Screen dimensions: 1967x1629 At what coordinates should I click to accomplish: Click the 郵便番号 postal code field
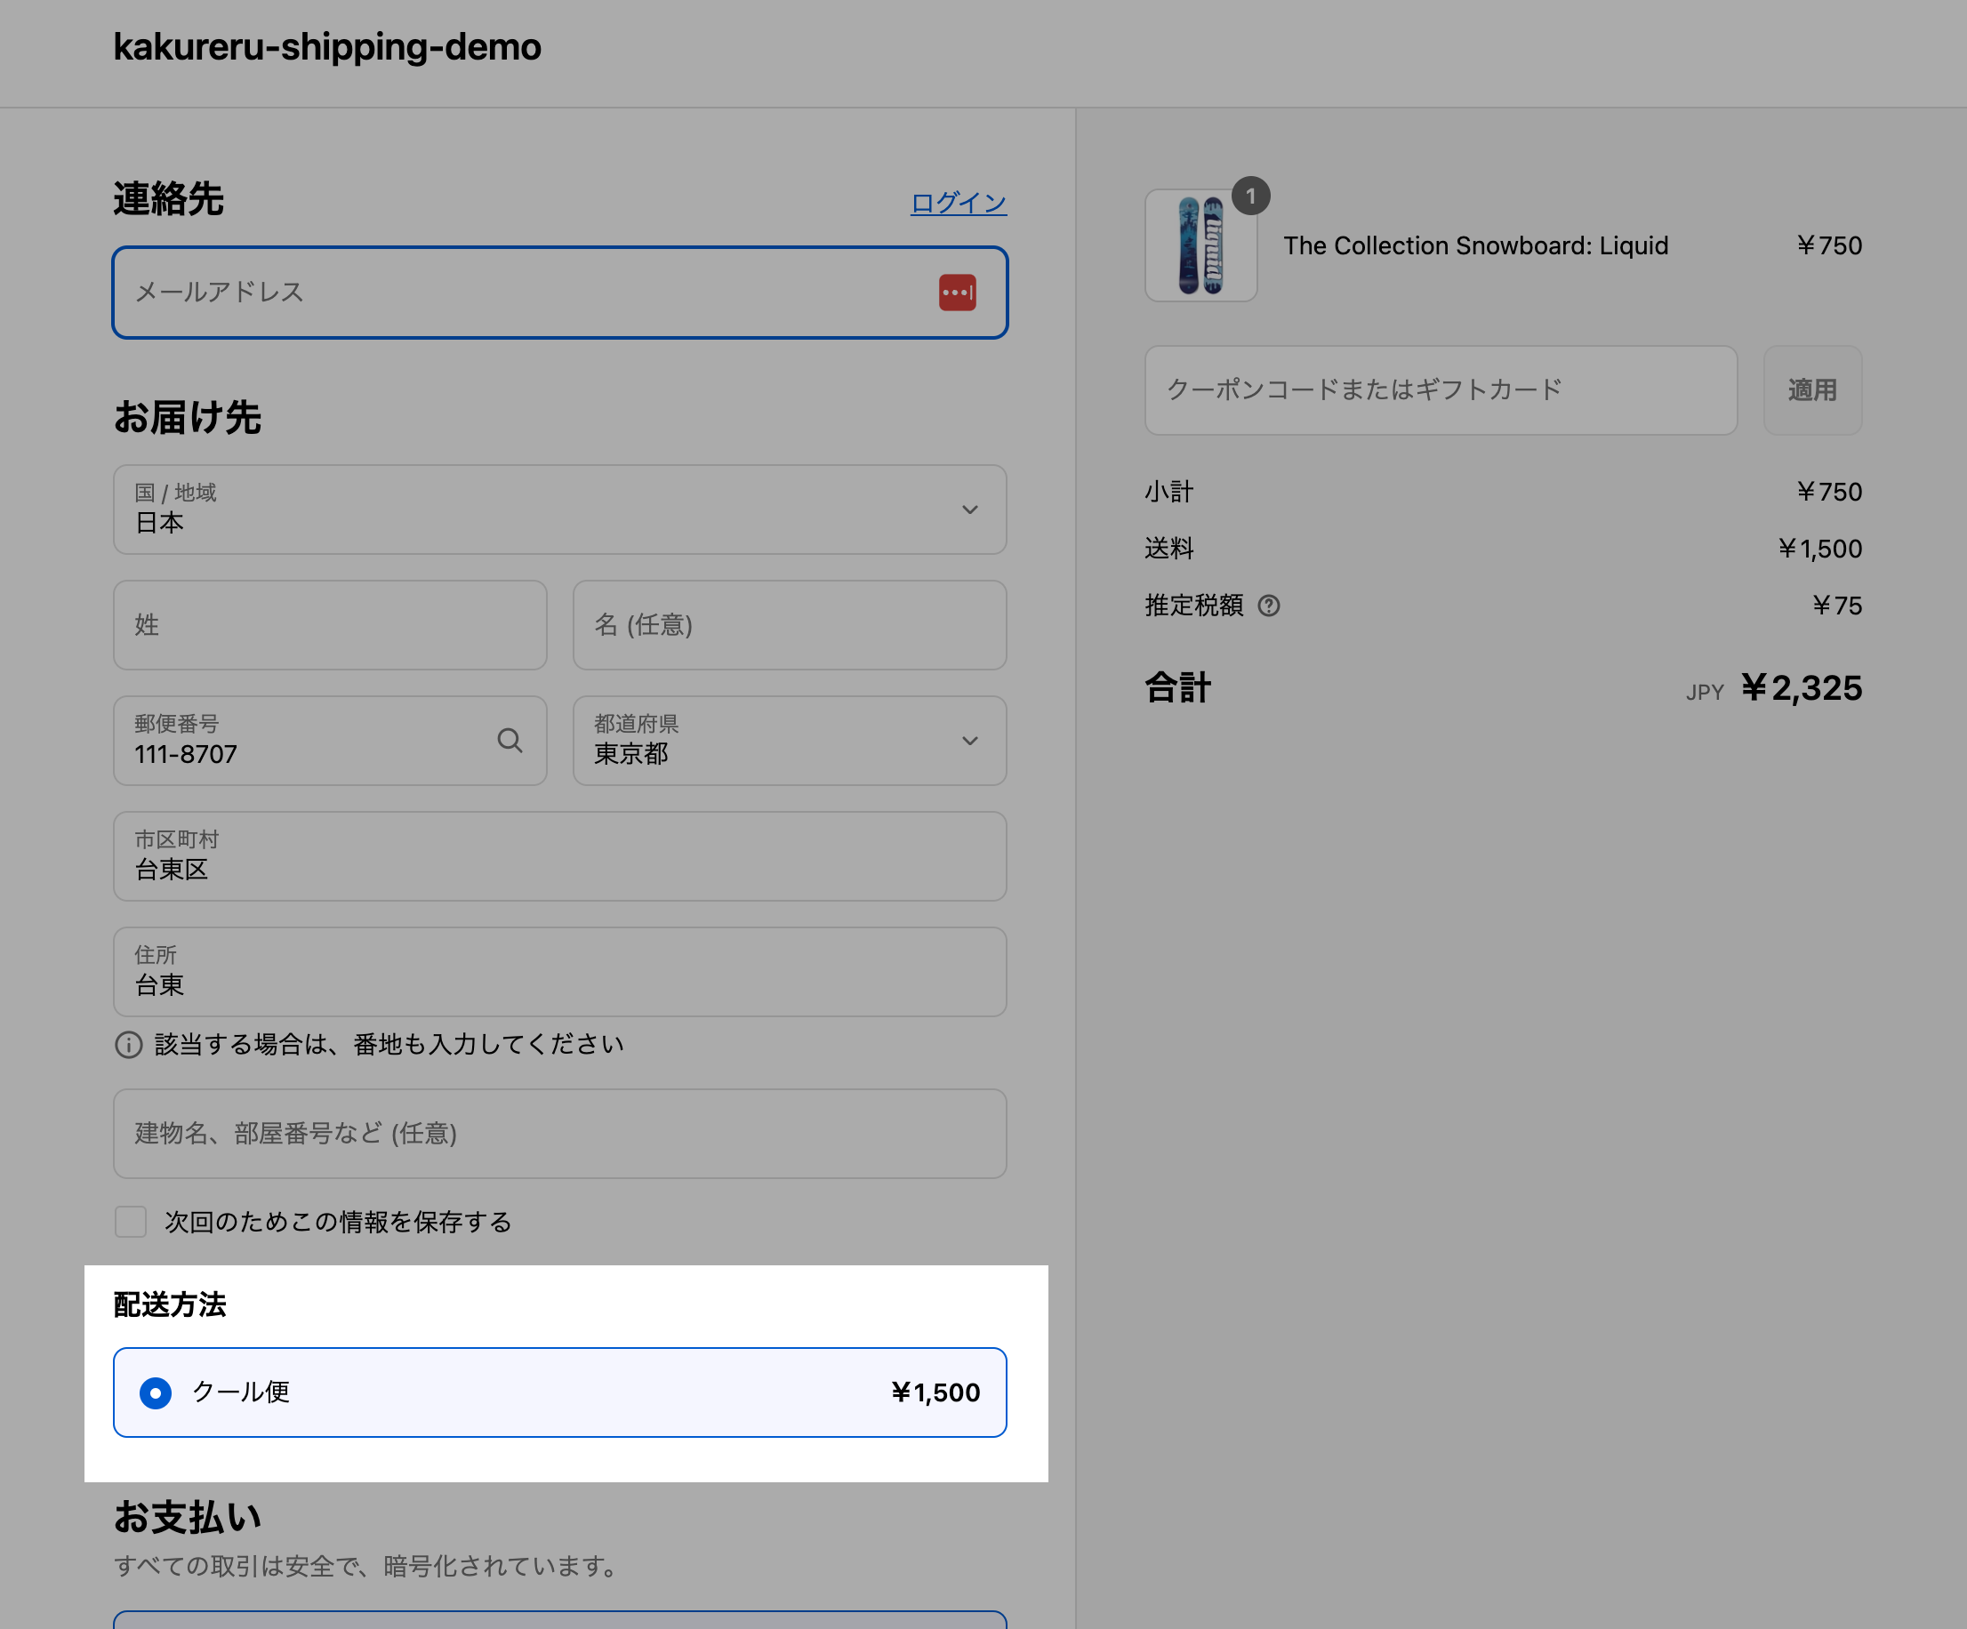[309, 742]
